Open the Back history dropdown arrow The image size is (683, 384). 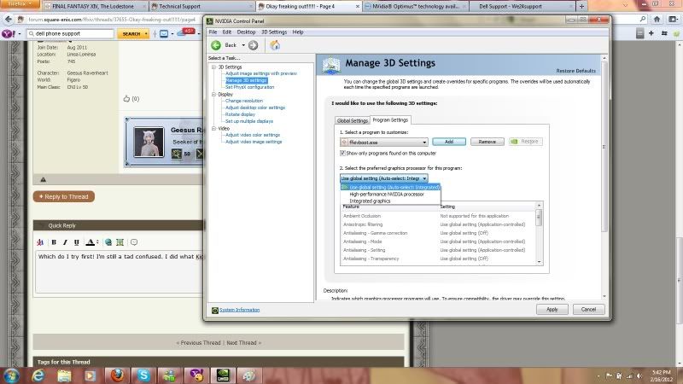click(x=243, y=45)
